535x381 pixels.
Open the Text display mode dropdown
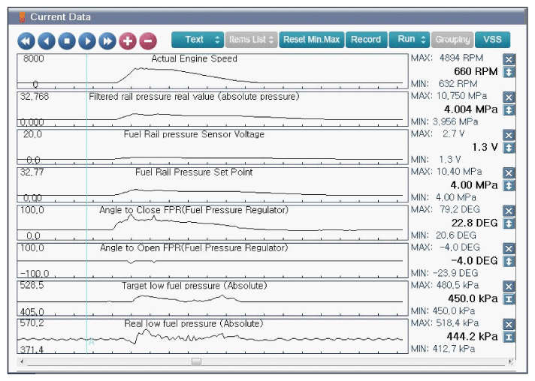click(x=198, y=40)
